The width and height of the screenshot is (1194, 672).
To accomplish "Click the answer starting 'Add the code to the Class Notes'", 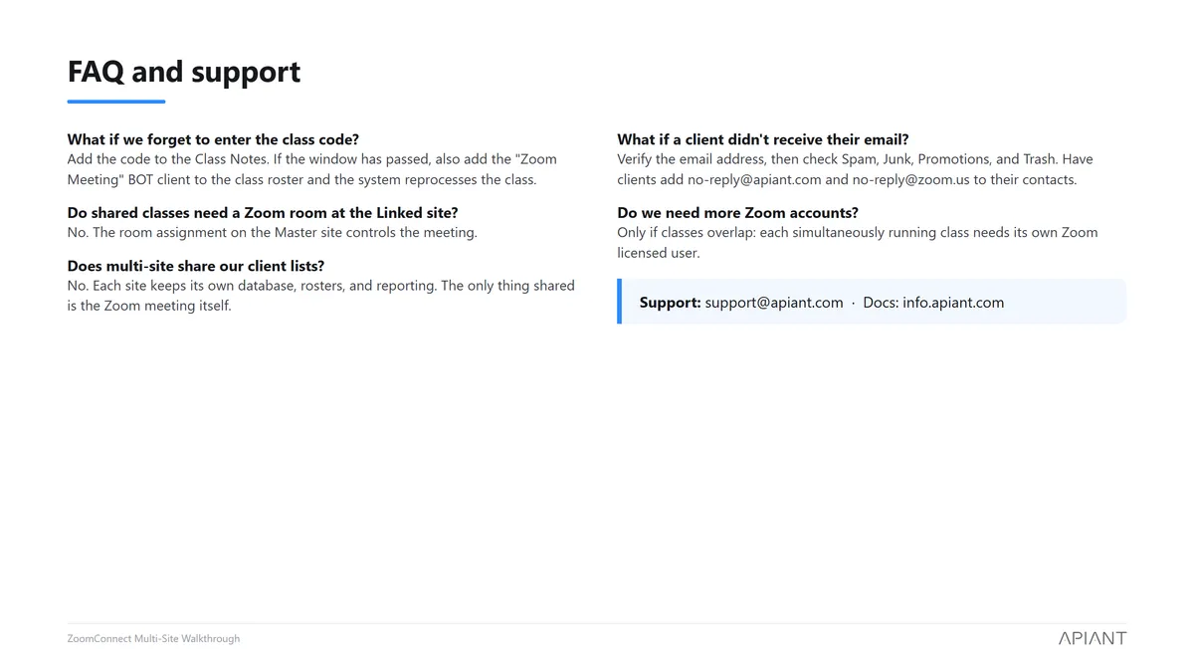I will (x=312, y=169).
